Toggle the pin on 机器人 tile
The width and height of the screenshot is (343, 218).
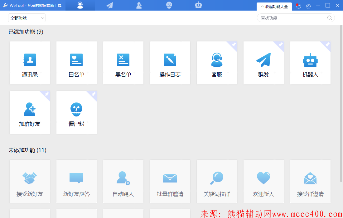point(327,45)
